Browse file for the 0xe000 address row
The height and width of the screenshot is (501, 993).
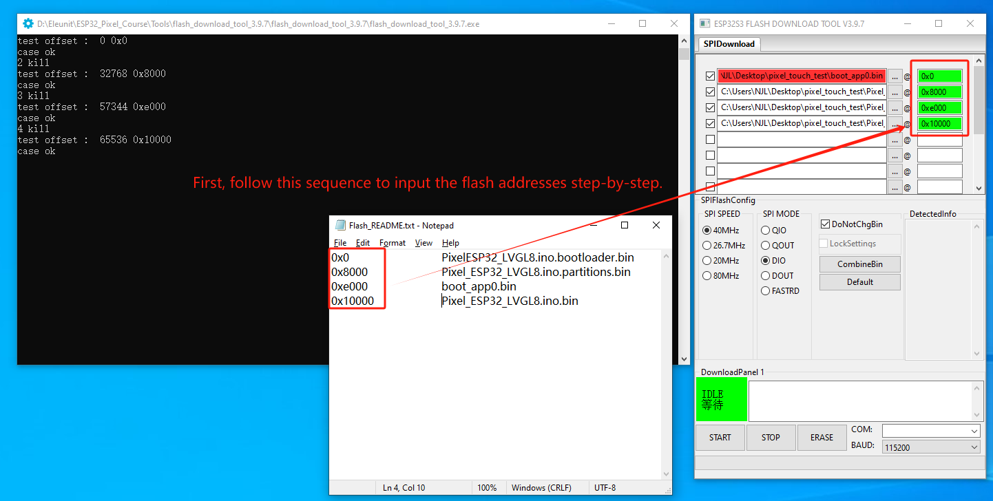pyautogui.click(x=895, y=107)
